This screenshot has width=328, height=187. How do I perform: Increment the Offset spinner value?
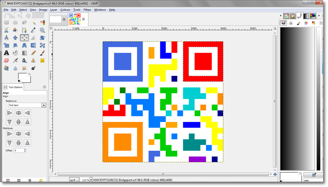point(25,149)
